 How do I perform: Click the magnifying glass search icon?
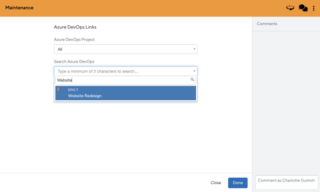point(192,80)
